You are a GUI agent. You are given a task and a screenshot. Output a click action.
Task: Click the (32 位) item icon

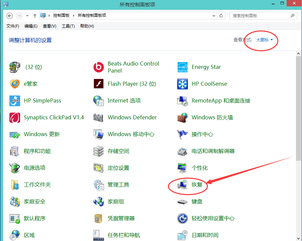[x=15, y=67]
